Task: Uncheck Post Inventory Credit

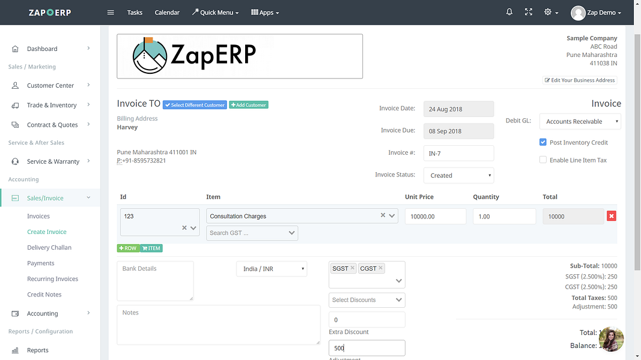Action: coord(542,142)
